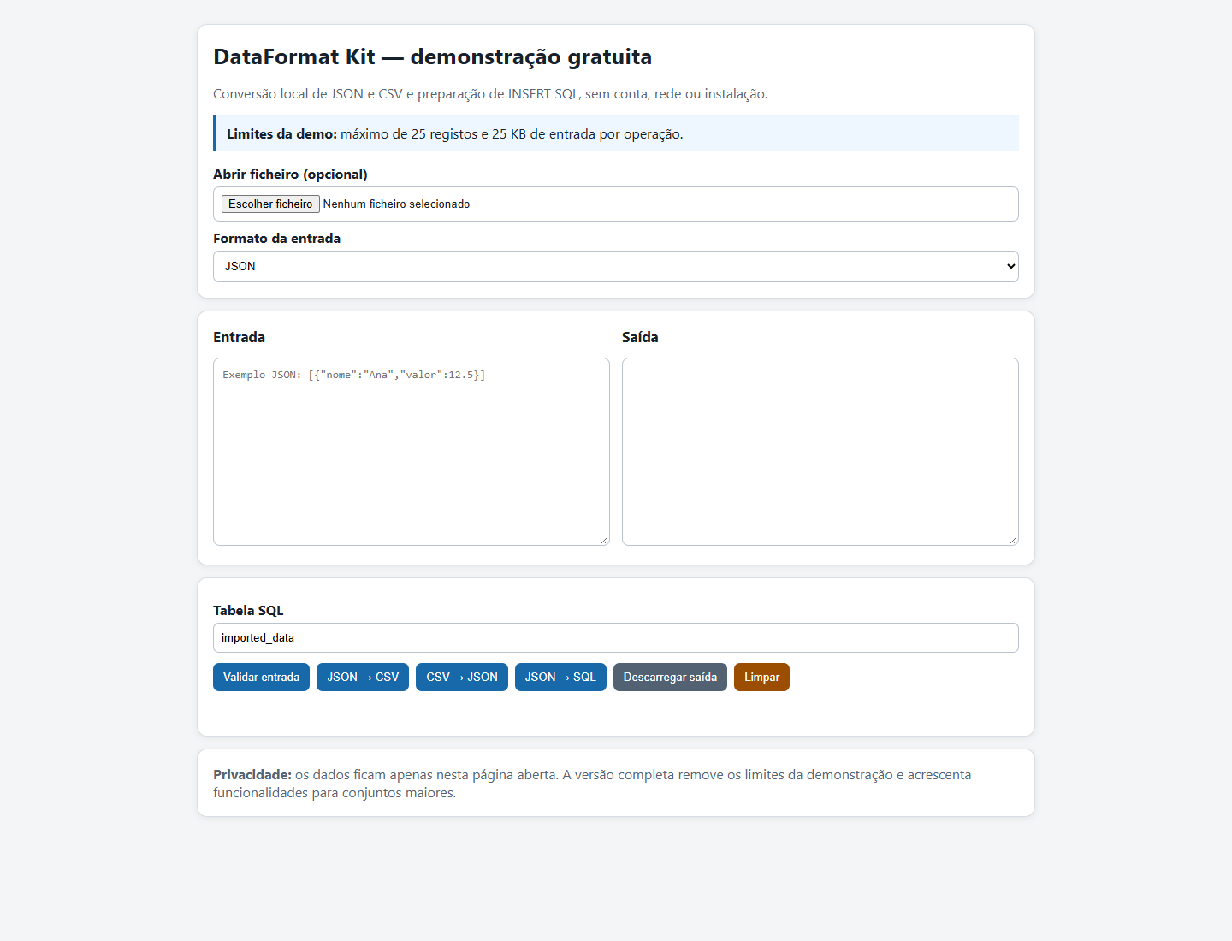
Task: Click inside the Saída text area
Action: coord(820,452)
